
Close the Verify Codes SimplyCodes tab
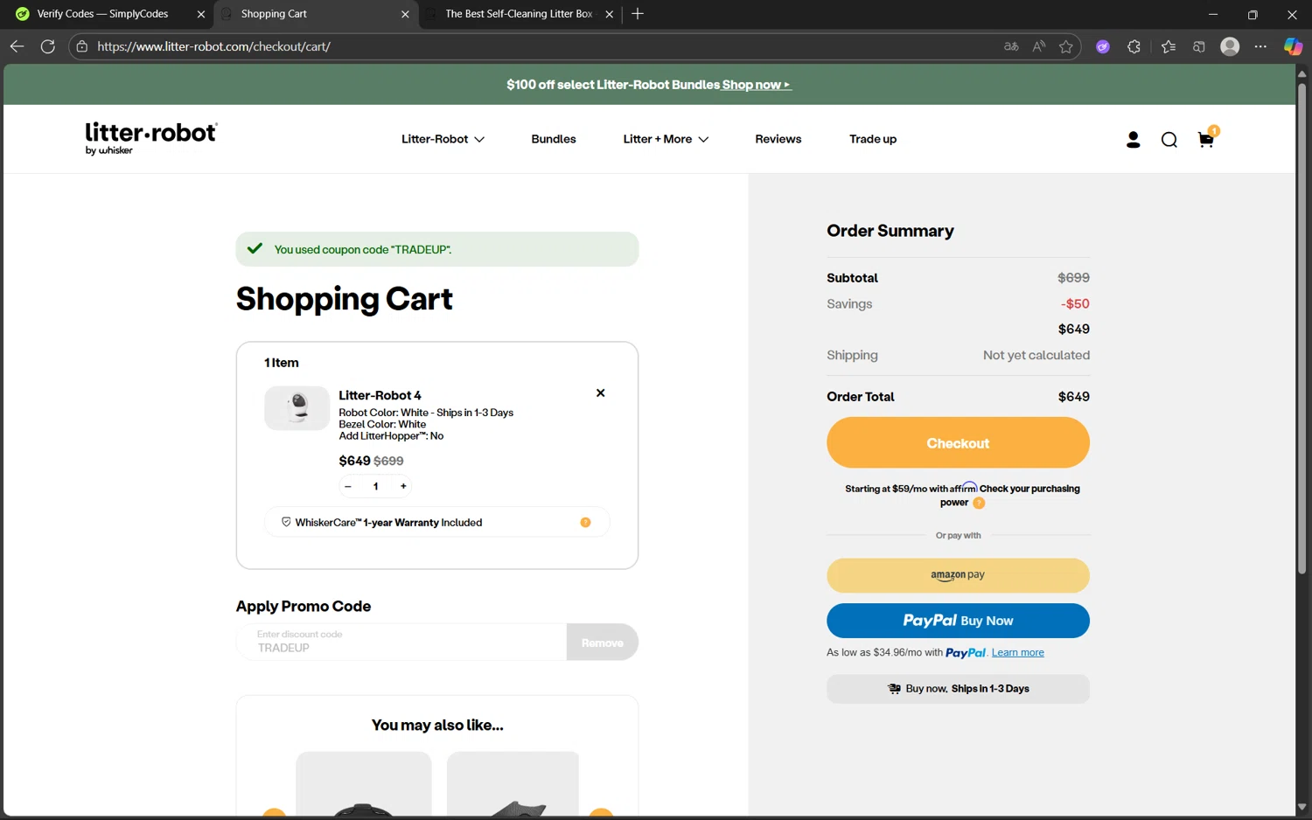tap(200, 14)
